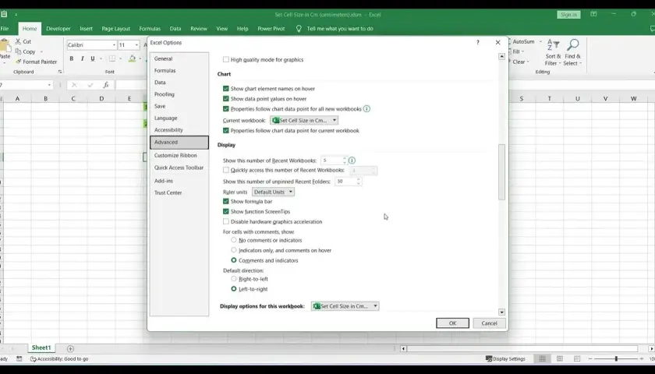
Task: Select No comments or indicators option
Action: pyautogui.click(x=234, y=240)
